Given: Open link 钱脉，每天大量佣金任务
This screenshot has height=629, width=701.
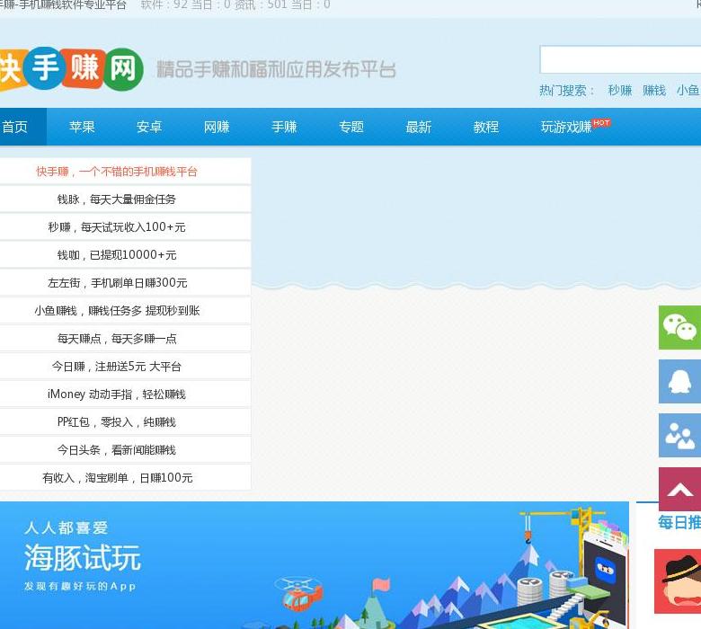Looking at the screenshot, I should [116, 199].
